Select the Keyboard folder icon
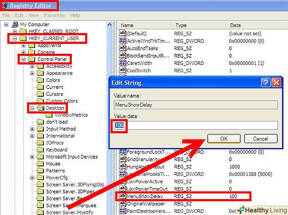The image size is (288, 215). pos(40,150)
